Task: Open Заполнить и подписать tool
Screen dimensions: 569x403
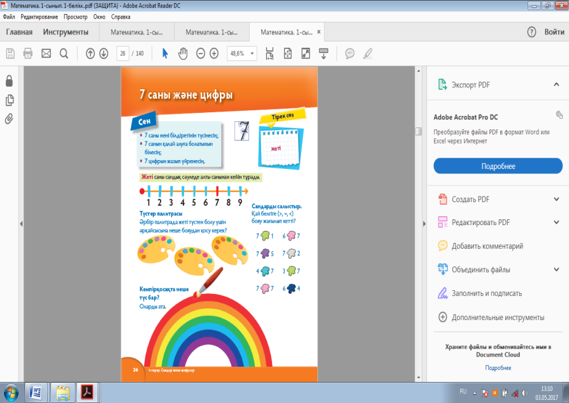Action: (487, 293)
